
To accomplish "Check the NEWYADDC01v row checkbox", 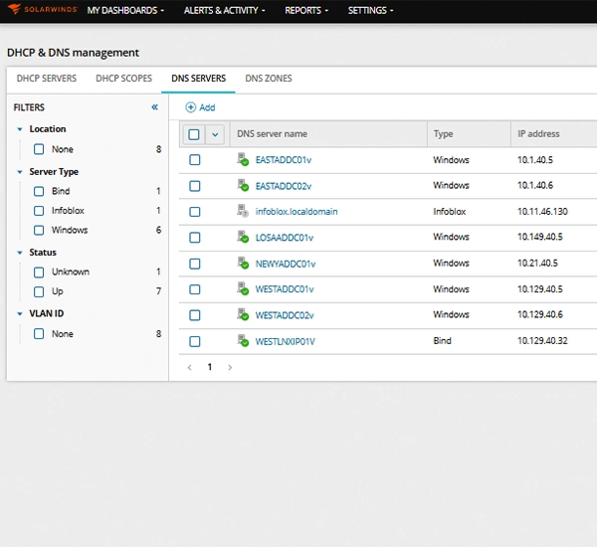I will [195, 264].
